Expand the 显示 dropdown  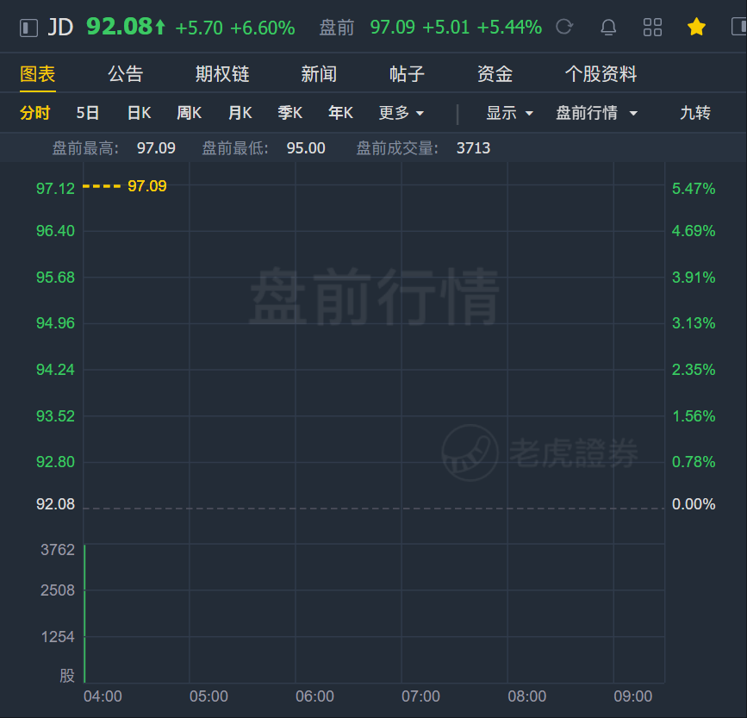click(509, 113)
